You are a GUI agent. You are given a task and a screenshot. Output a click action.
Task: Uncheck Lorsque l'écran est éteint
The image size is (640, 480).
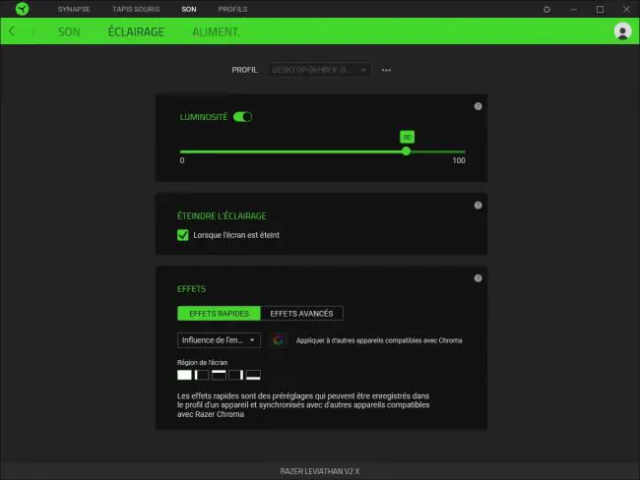(x=183, y=235)
